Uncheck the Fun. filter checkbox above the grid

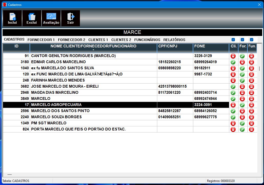tap(251, 40)
